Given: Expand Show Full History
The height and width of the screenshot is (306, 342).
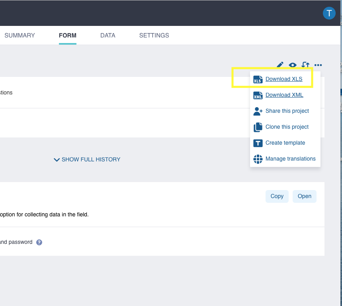Looking at the screenshot, I should click(x=87, y=159).
